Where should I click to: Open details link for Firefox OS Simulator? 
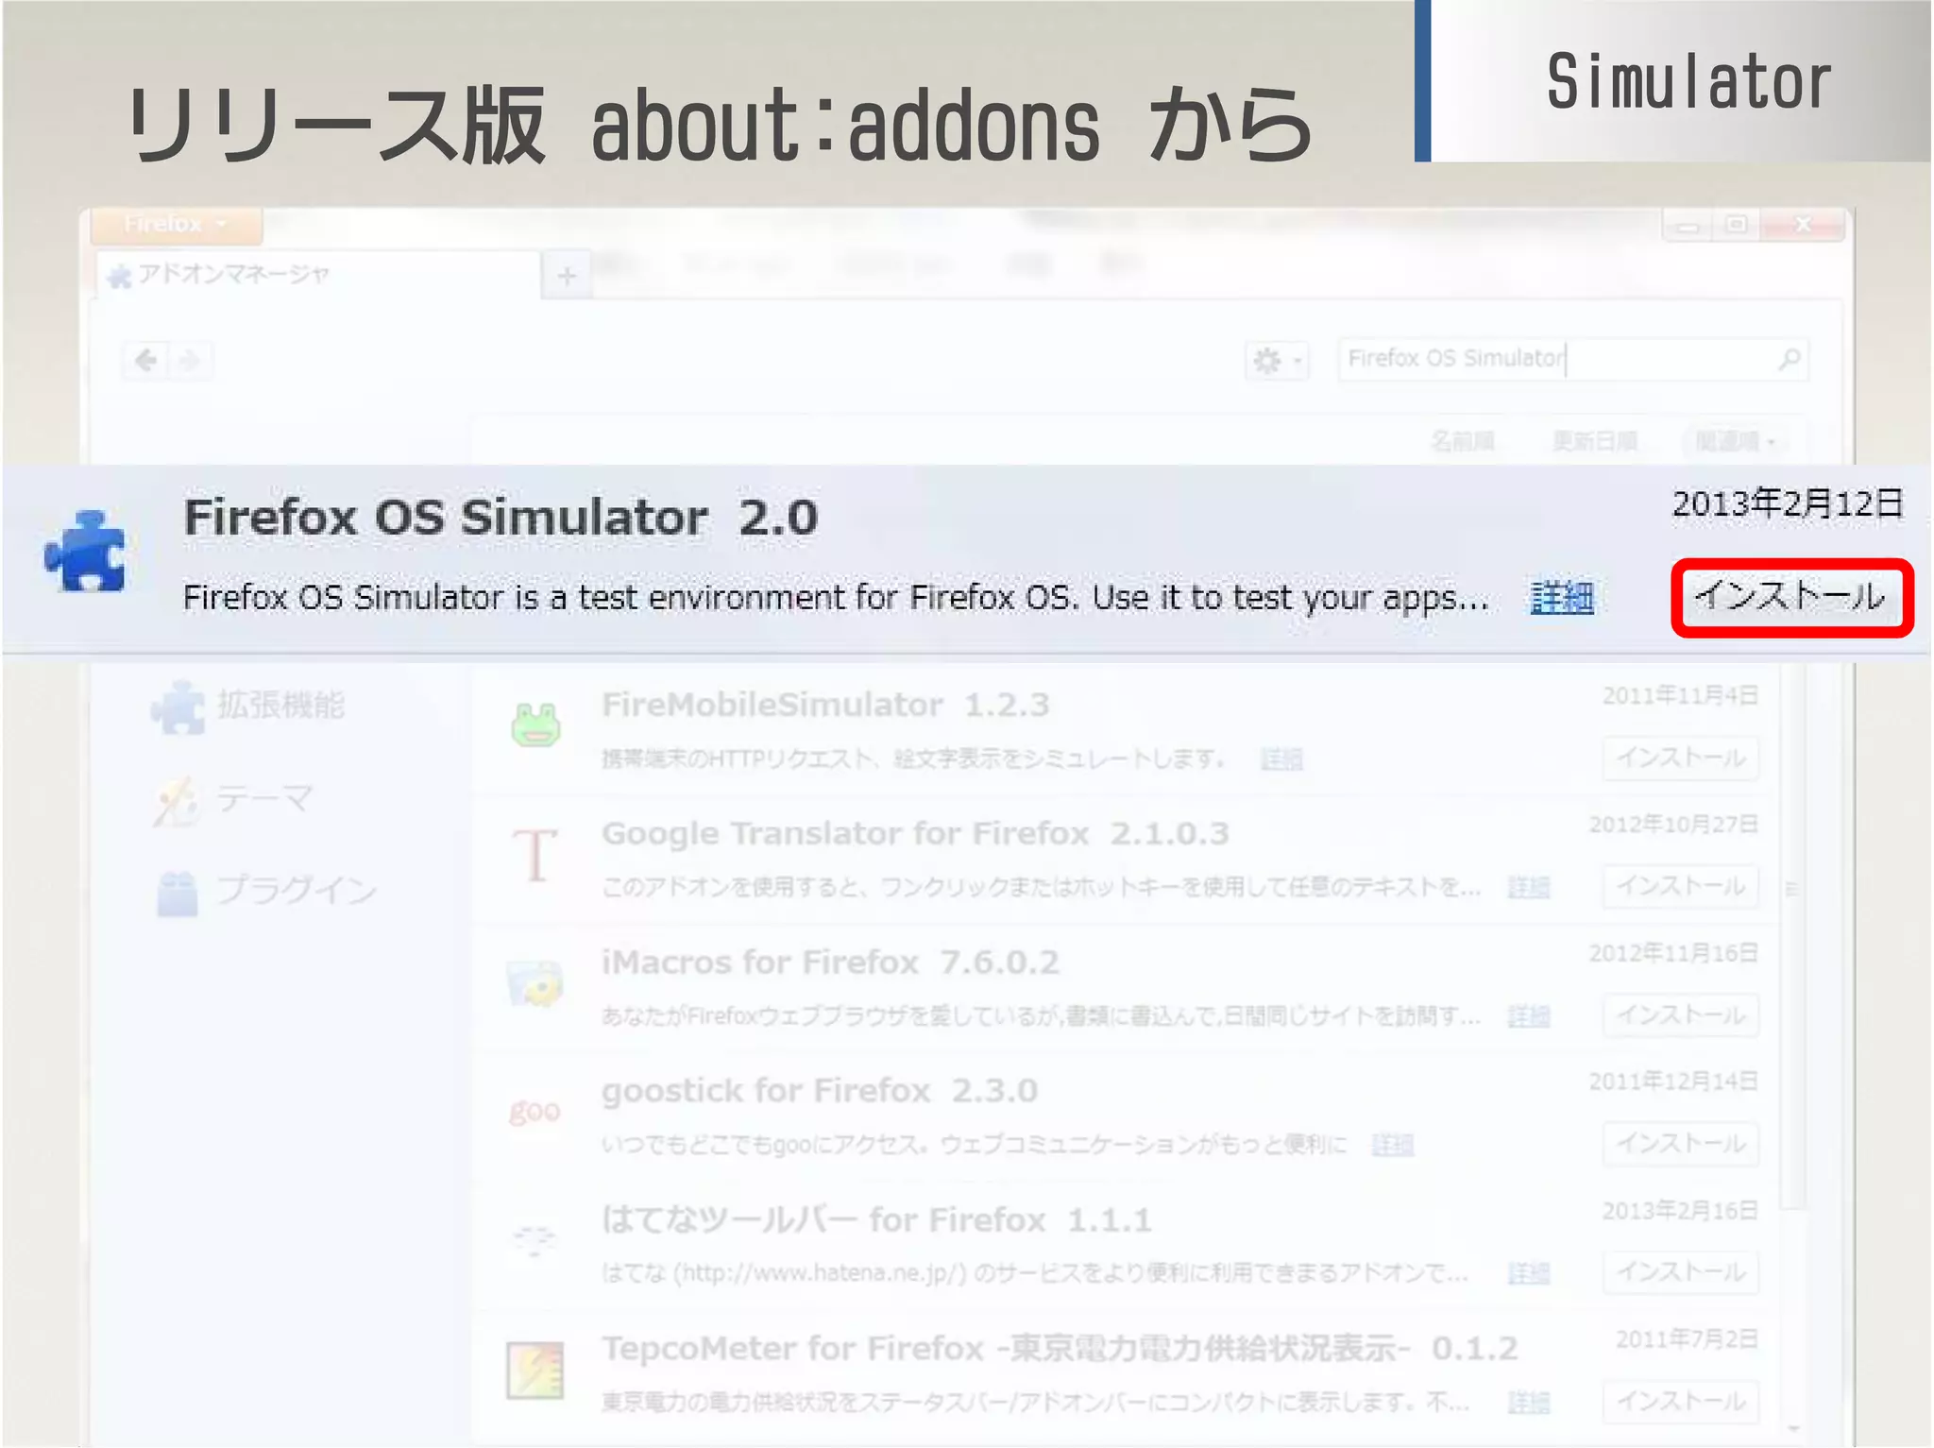coord(1562,598)
